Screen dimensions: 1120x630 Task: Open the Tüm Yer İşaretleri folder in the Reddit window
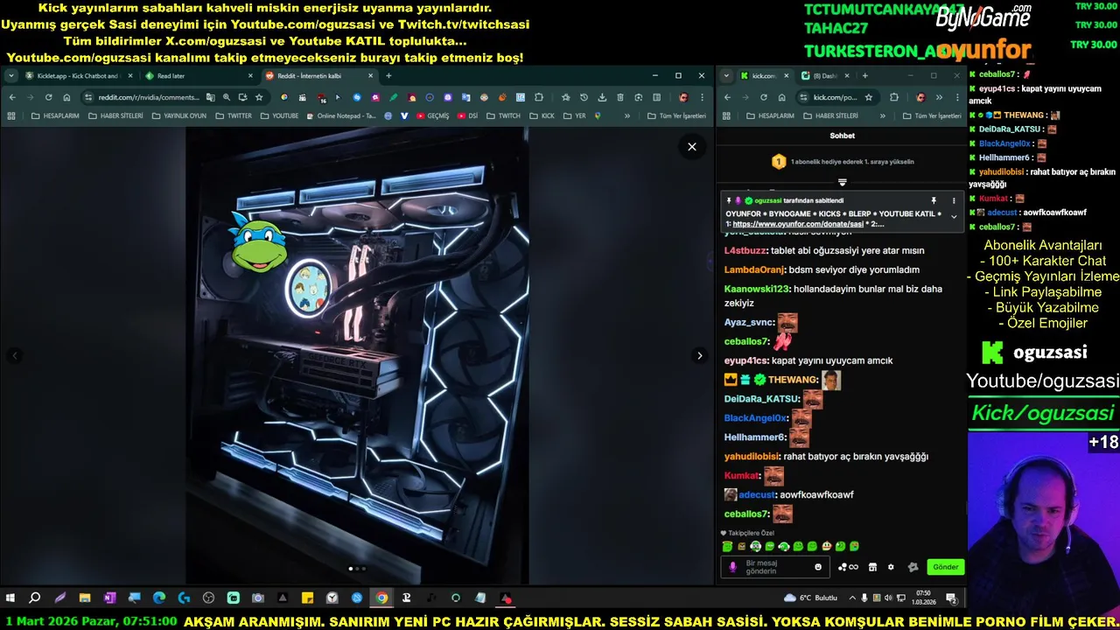(675, 115)
